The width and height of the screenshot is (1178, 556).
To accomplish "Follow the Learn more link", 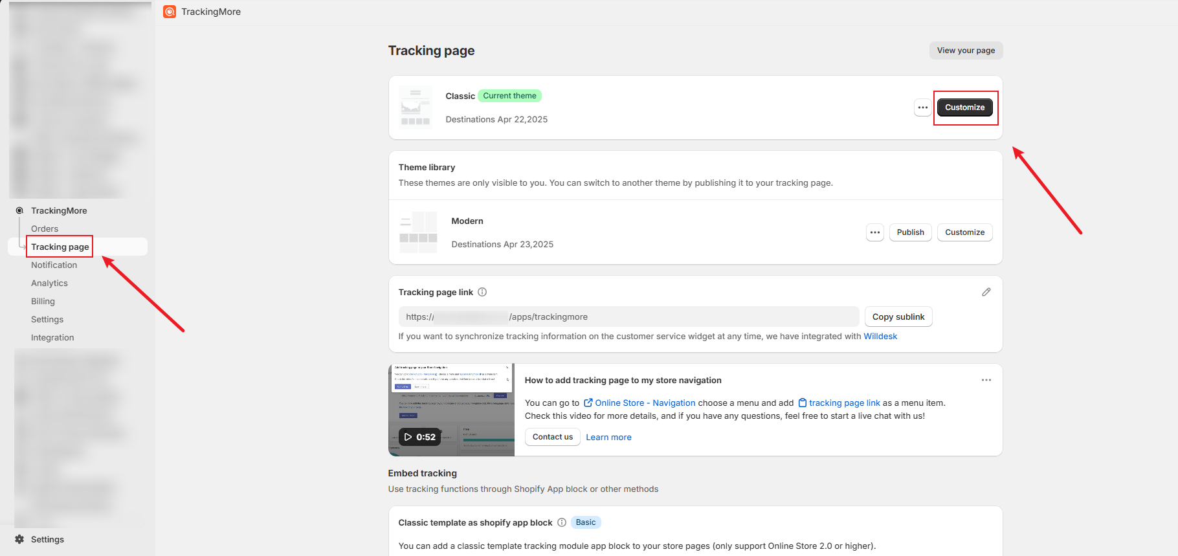I will click(608, 437).
